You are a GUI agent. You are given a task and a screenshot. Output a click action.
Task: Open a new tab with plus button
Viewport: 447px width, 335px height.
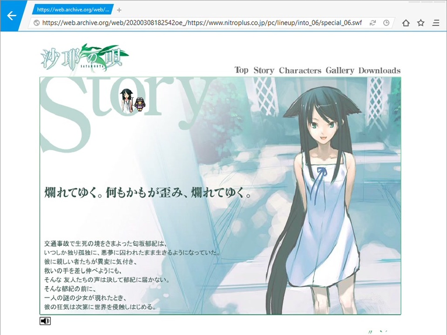point(119,10)
